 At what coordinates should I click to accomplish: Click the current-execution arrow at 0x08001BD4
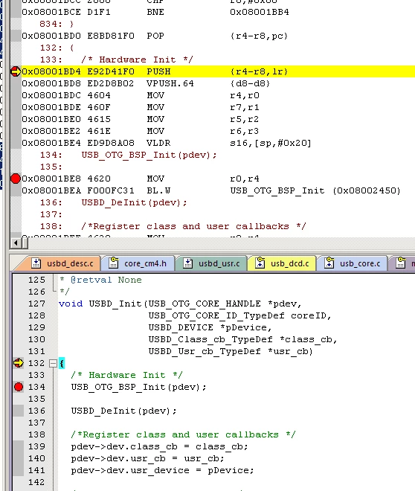(x=16, y=71)
